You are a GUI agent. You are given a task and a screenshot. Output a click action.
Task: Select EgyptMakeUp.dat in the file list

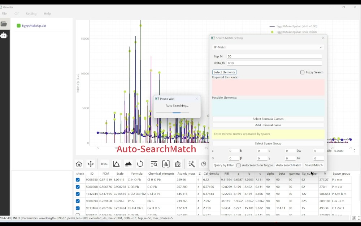point(34,26)
